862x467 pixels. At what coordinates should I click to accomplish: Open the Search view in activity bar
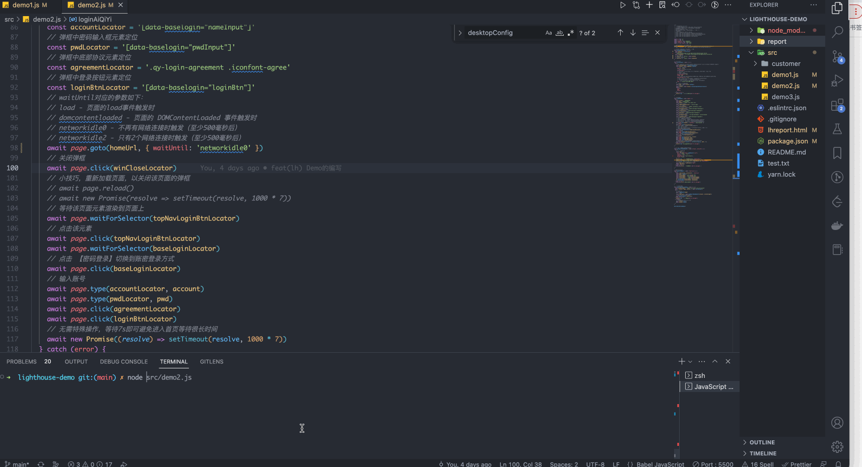837,32
